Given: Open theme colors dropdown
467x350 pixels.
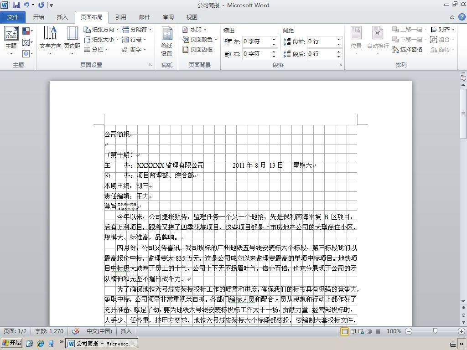Looking at the screenshot, I should click(27, 31).
